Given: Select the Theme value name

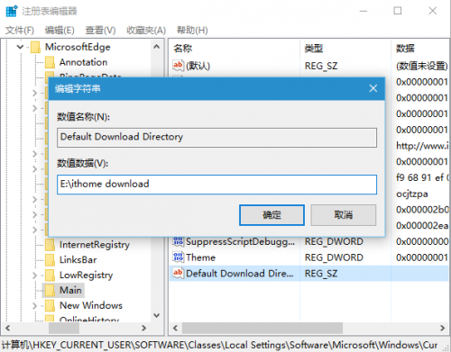Looking at the screenshot, I should pyautogui.click(x=200, y=257).
